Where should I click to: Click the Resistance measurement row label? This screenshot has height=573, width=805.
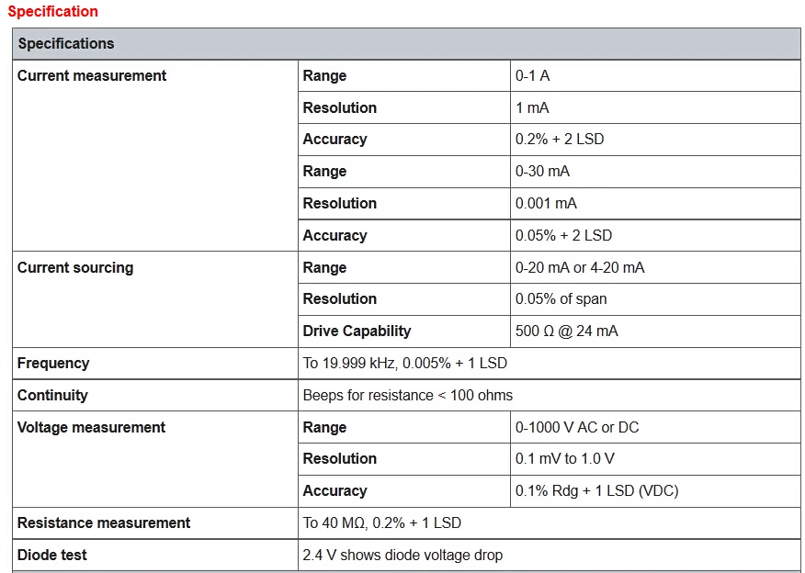point(104,522)
